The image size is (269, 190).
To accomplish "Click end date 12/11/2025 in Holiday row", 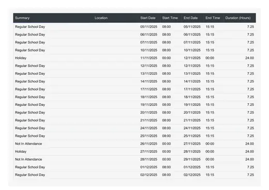I will point(192,58).
